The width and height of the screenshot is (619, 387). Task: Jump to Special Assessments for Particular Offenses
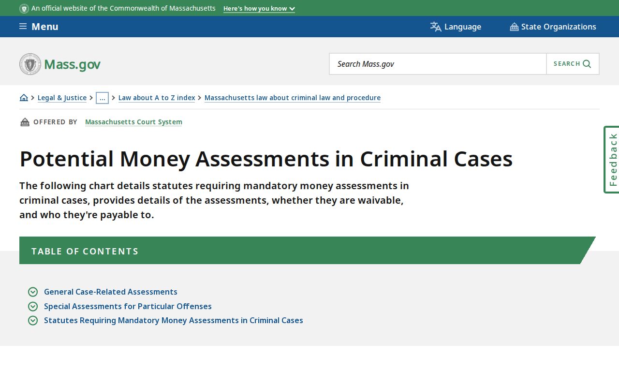pos(128,306)
